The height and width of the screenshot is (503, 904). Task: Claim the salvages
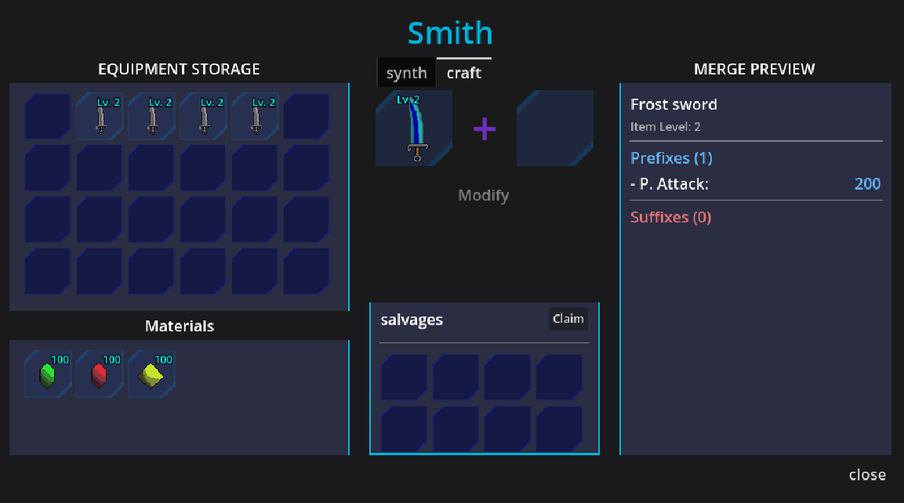(568, 319)
